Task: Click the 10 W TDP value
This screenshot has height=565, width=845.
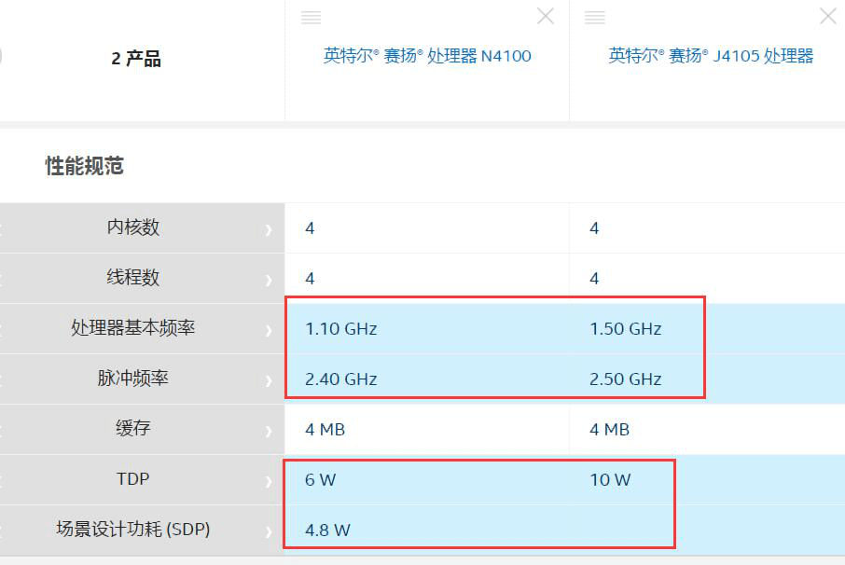Action: click(x=610, y=480)
